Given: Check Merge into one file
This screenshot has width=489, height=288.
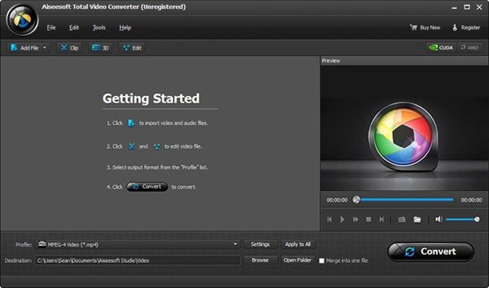Looking at the screenshot, I should [x=322, y=260].
